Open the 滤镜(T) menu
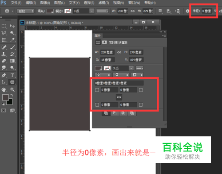Image resolution: width=222 pixels, height=174 pixels. 103,3
